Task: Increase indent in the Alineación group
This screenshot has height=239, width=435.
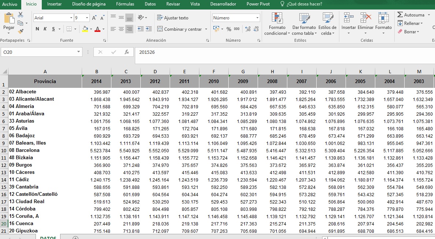Action: click(x=149, y=29)
